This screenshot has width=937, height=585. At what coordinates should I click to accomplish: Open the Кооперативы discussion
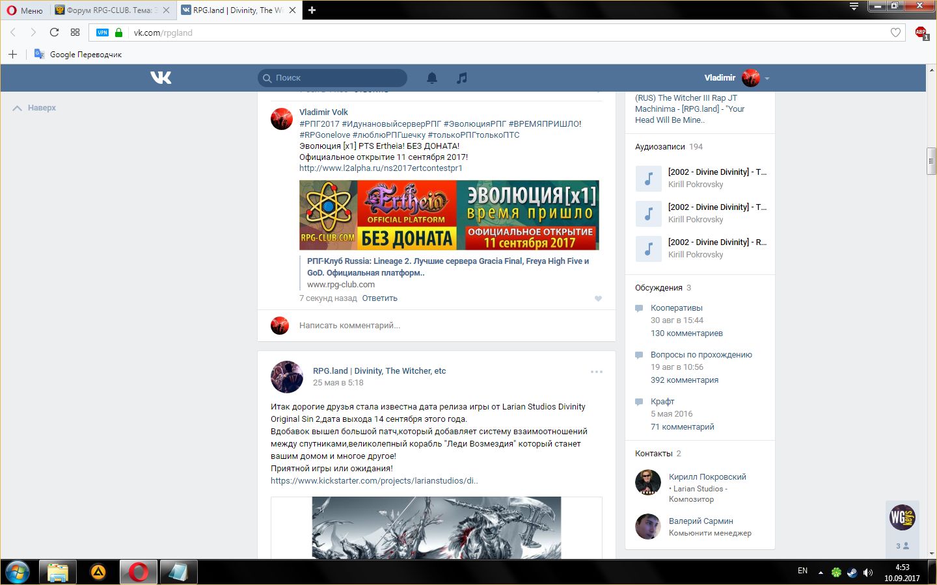point(677,308)
